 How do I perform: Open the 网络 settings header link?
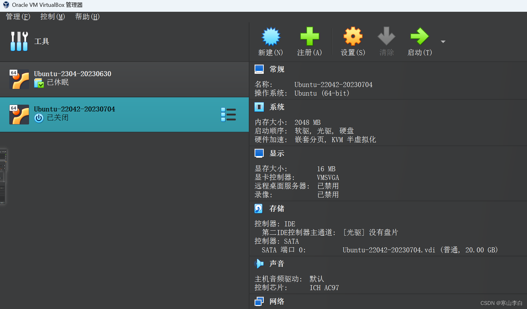point(277,301)
